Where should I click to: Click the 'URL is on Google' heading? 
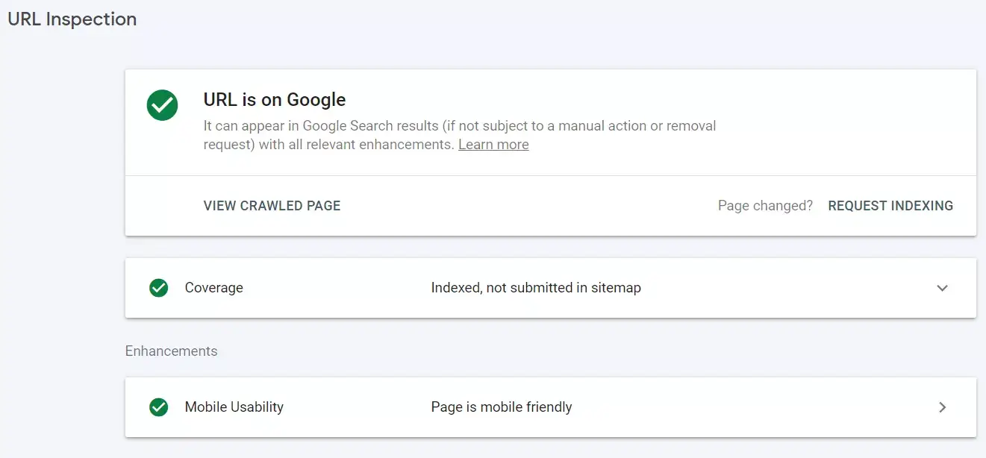(275, 100)
